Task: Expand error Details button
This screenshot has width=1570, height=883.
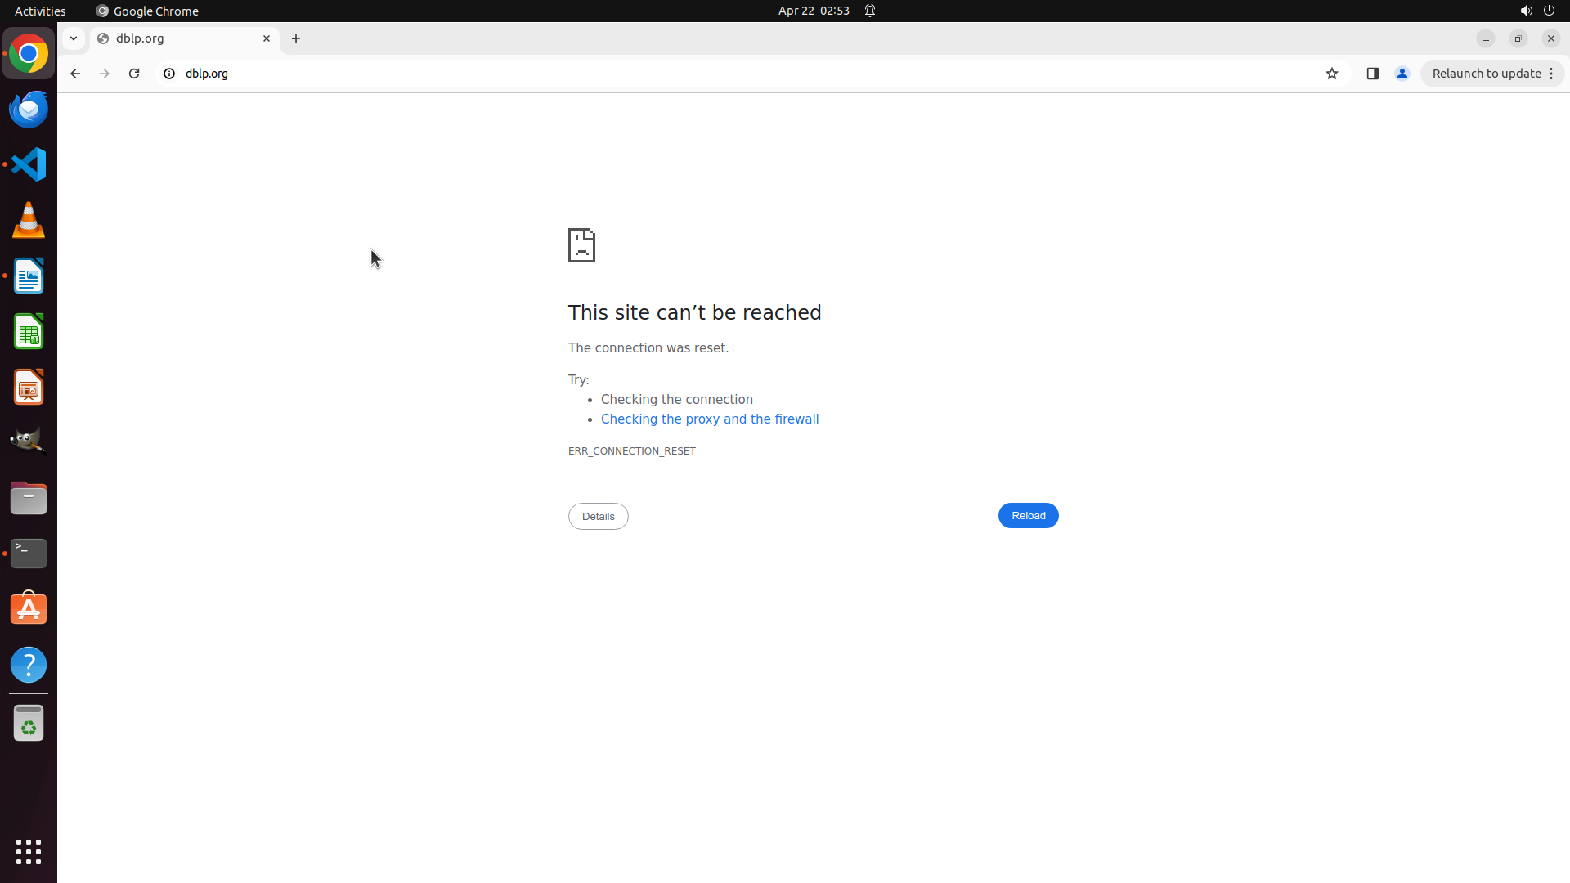Action: tap(598, 517)
